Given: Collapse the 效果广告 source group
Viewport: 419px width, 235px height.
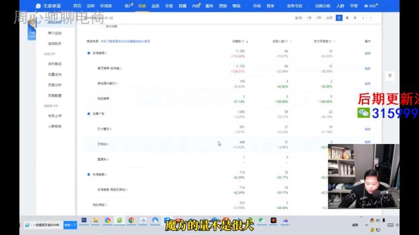Looking at the screenshot, I should click(x=89, y=114).
